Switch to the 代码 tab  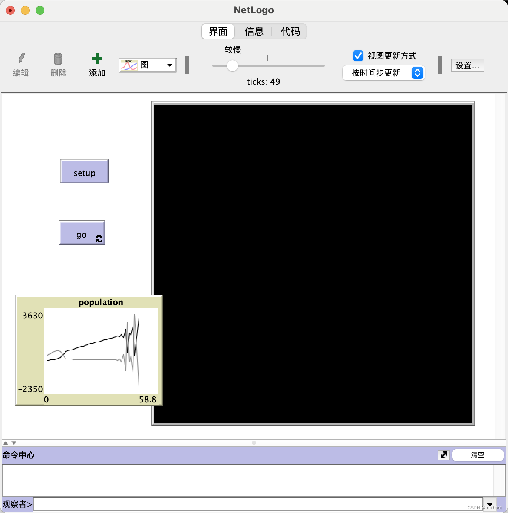[291, 32]
